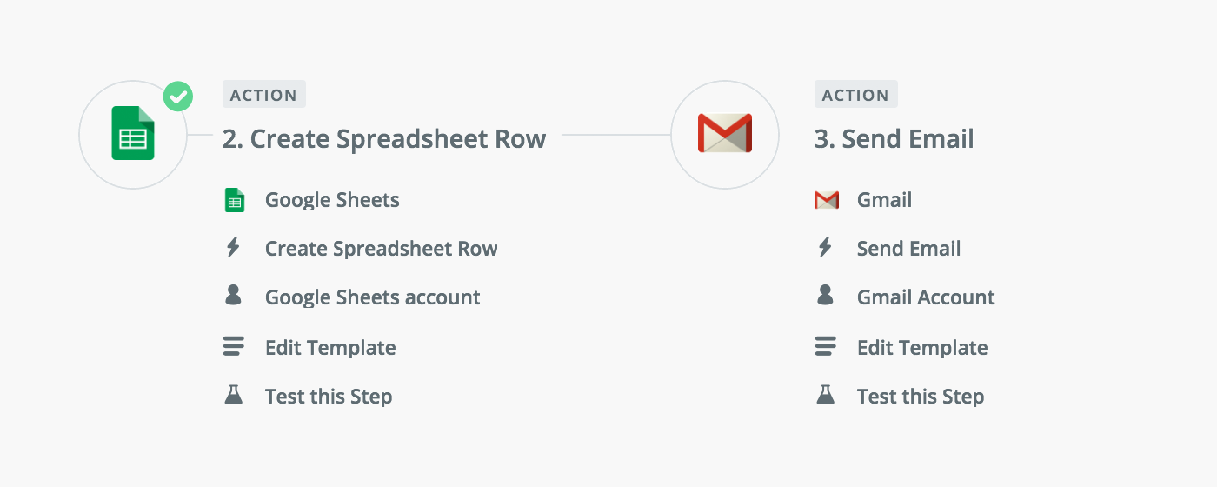Image resolution: width=1217 pixels, height=487 pixels.
Task: Click the large Google Sheets step icon
Action: [x=133, y=134]
